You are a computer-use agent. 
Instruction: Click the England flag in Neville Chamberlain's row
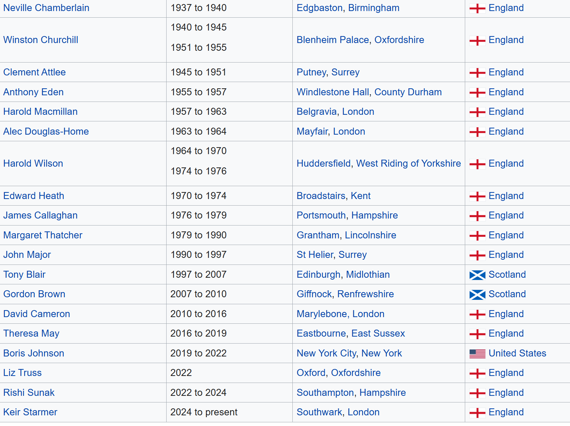point(477,8)
